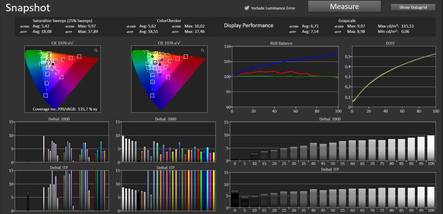Click the ColorChecker summary heading
The height and width of the screenshot is (214, 443).
pos(169,21)
